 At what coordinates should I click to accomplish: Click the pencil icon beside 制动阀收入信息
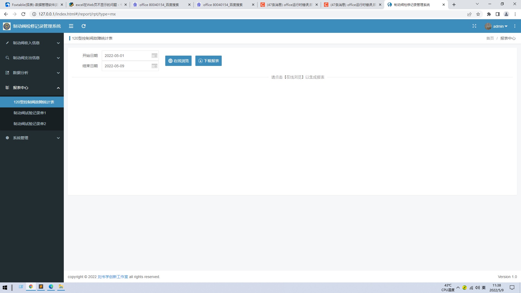pyautogui.click(x=7, y=43)
